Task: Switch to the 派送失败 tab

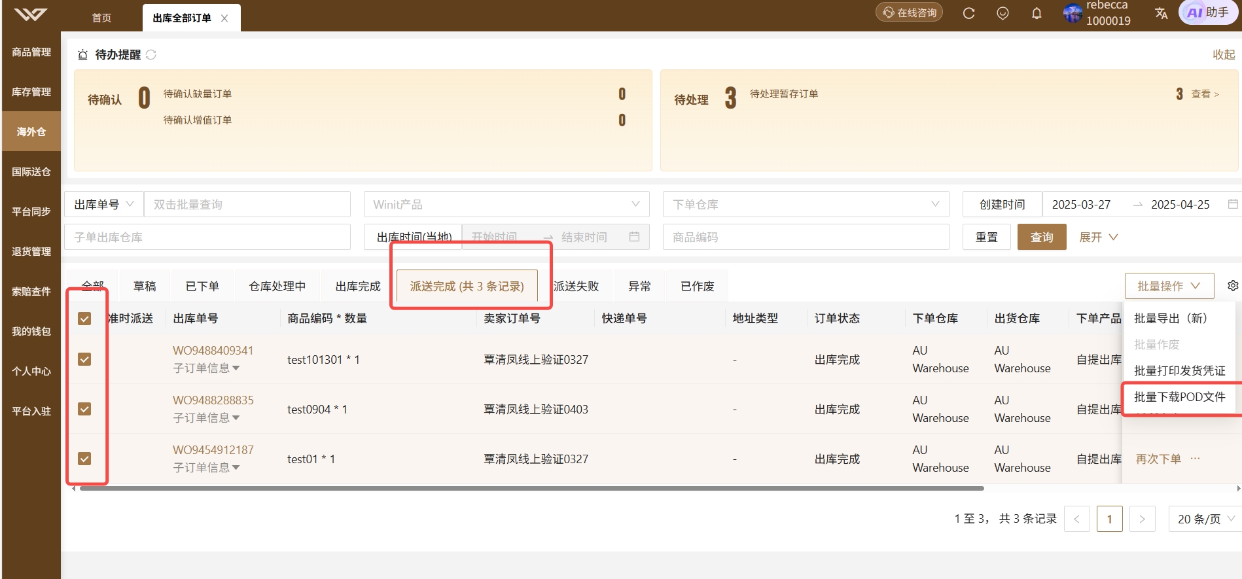Action: (576, 286)
